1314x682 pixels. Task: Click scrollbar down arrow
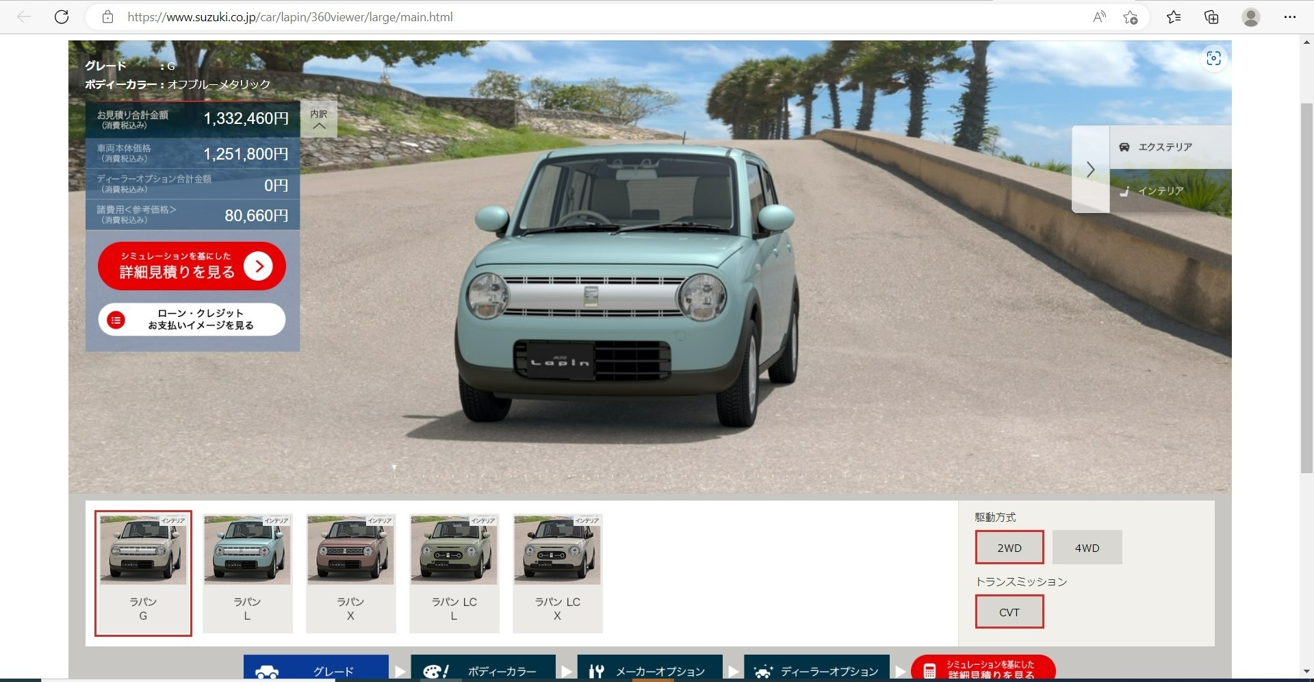point(1306,672)
